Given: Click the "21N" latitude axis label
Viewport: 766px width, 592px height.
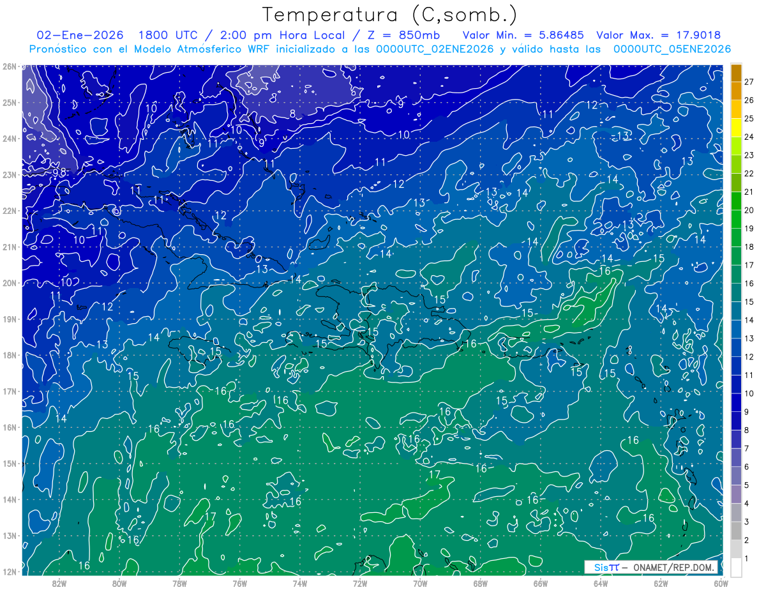Looking at the screenshot, I should pos(9,247).
